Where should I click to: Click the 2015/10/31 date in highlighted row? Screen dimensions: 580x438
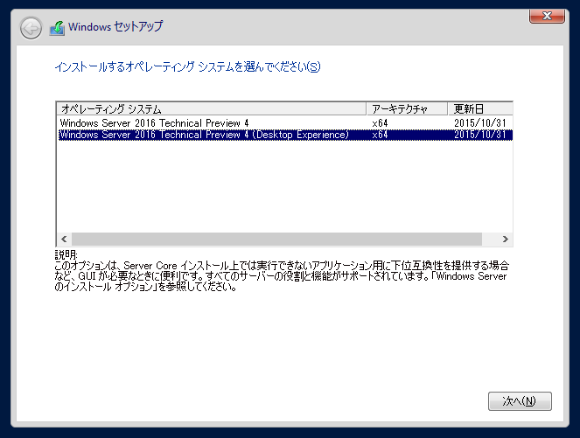479,135
